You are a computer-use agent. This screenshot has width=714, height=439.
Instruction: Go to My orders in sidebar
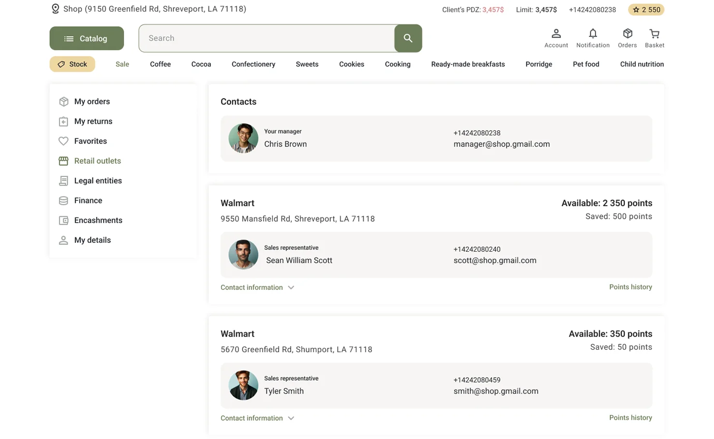click(x=92, y=101)
